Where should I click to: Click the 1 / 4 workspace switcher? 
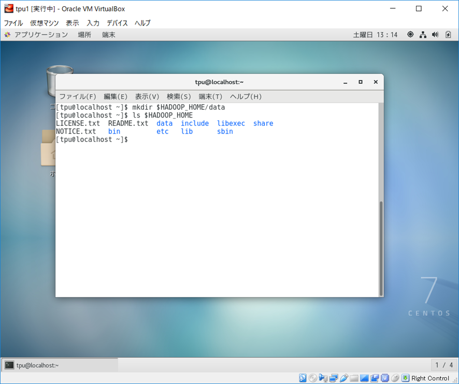[443, 365]
